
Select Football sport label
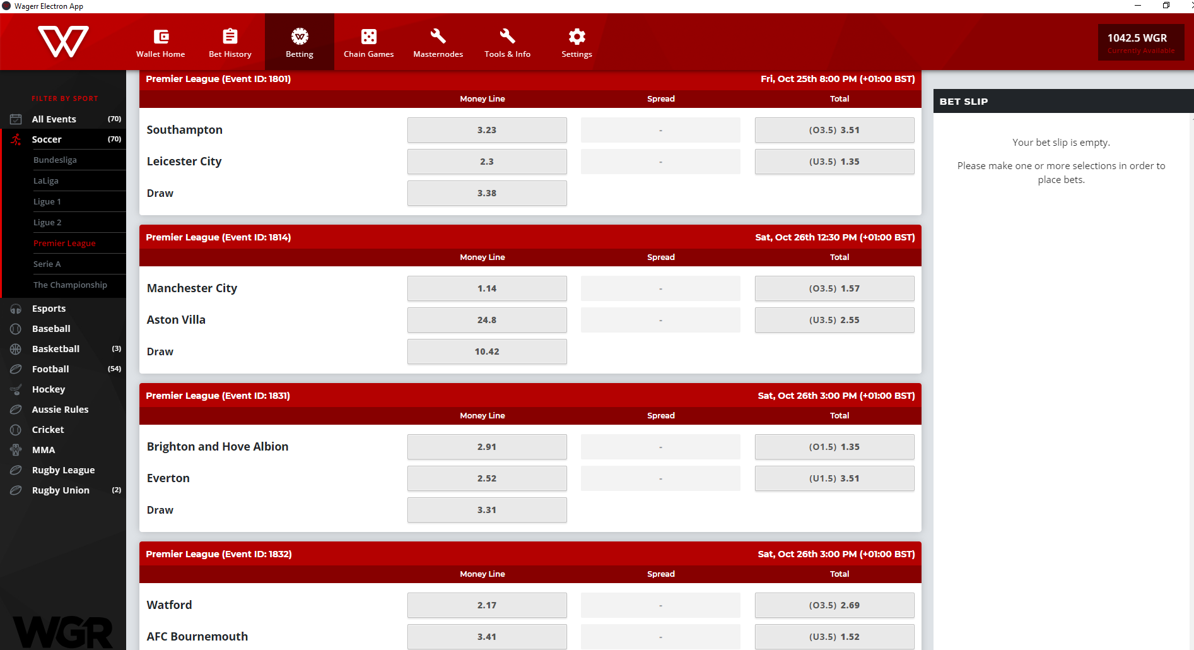point(50,369)
